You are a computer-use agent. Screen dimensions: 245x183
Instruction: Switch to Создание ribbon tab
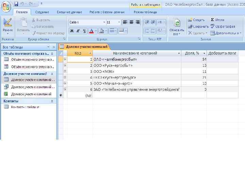(42, 12)
